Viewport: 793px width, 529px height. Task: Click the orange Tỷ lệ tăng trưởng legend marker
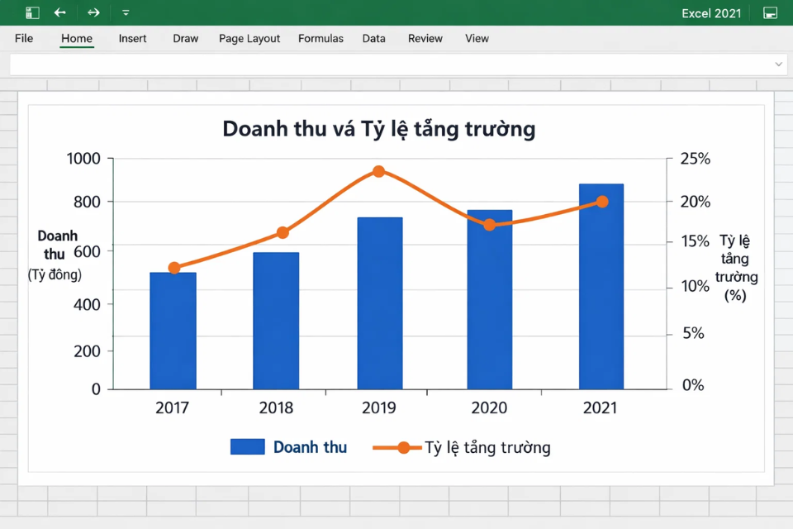[402, 446]
